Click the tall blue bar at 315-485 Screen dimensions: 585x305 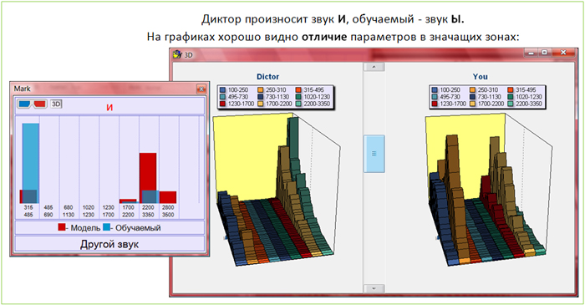31,163
